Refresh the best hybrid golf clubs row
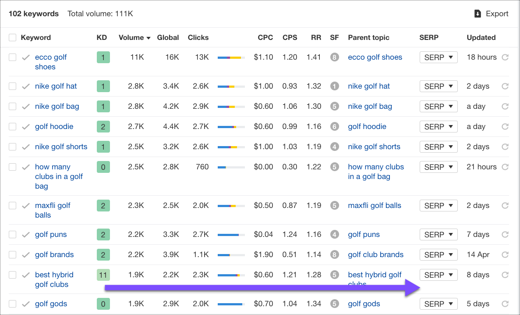The height and width of the screenshot is (315, 520). (x=505, y=275)
